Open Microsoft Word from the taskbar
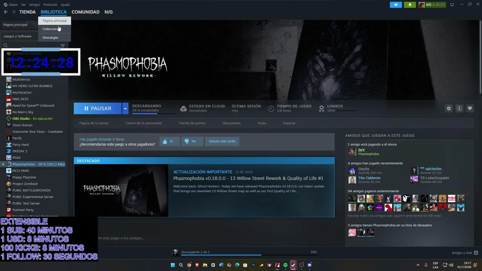The width and height of the screenshot is (482, 271). click(x=221, y=265)
